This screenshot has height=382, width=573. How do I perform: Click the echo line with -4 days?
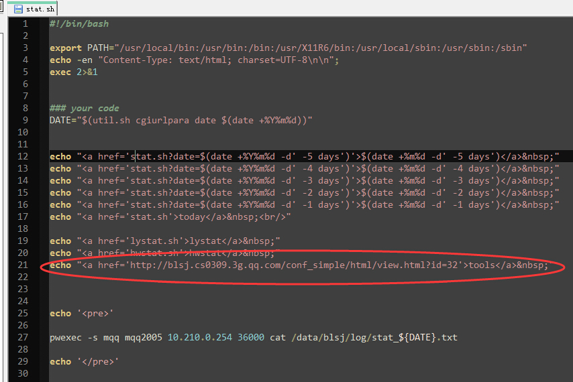tap(305, 168)
